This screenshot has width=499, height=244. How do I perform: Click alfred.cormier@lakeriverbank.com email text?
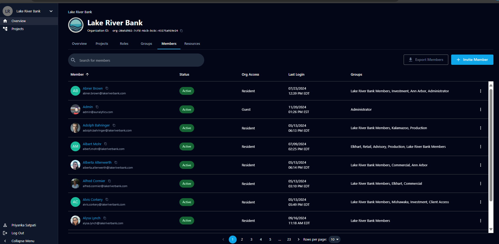105,186
